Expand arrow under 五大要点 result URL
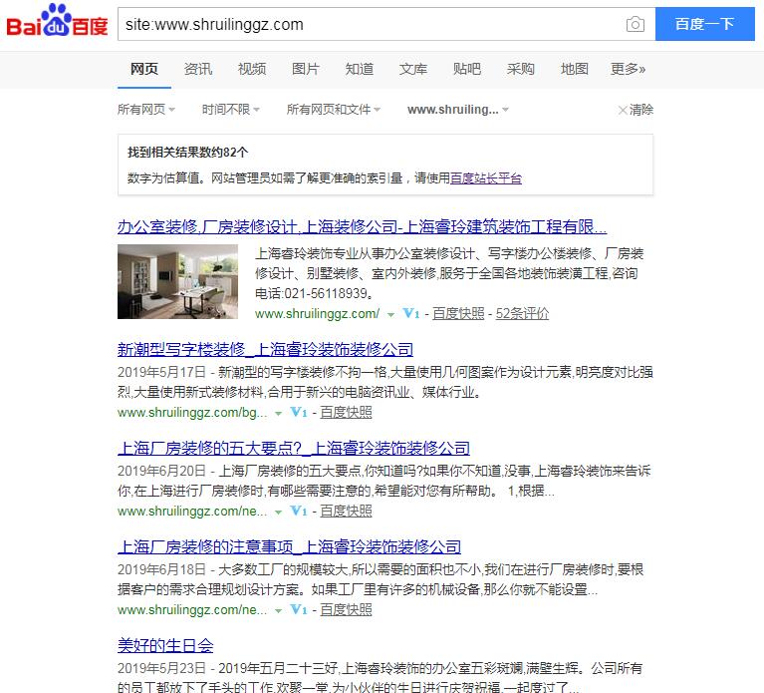 [278, 513]
